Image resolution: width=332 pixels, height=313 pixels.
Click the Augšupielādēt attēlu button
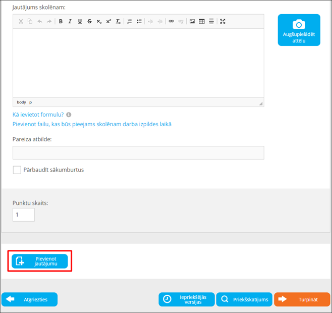(x=299, y=30)
